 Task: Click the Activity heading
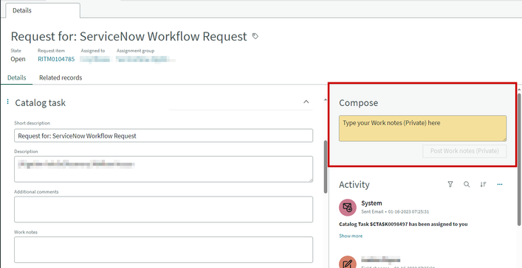point(354,185)
